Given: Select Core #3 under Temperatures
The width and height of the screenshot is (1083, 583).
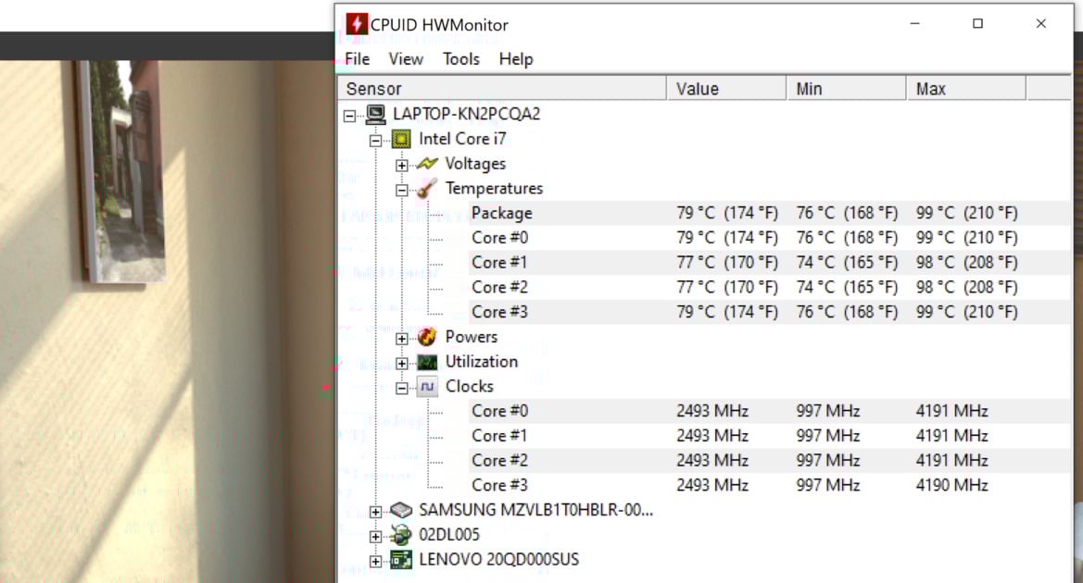Looking at the screenshot, I should point(770,313).
